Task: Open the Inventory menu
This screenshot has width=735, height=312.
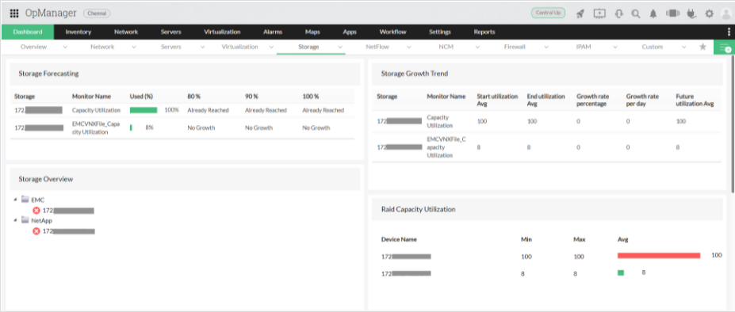Action: click(78, 32)
